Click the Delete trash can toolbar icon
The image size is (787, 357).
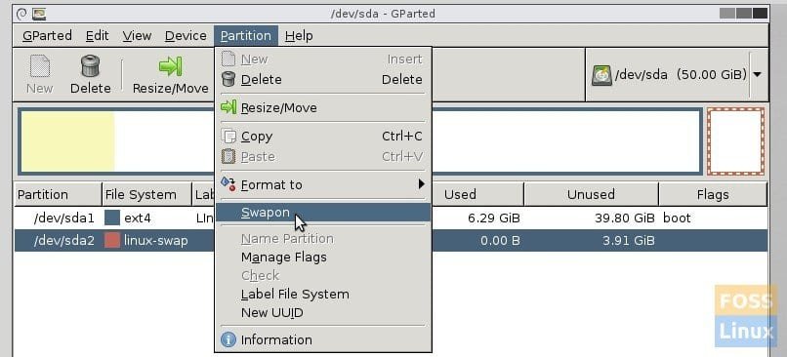(x=91, y=66)
